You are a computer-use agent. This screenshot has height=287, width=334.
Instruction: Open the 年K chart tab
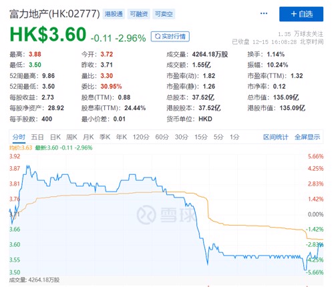122,137
